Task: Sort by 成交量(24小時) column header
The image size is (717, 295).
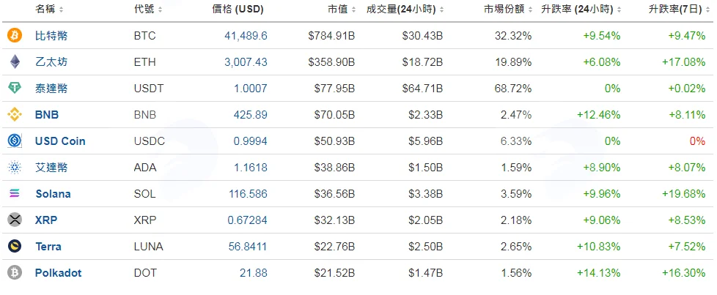Action: [405, 9]
